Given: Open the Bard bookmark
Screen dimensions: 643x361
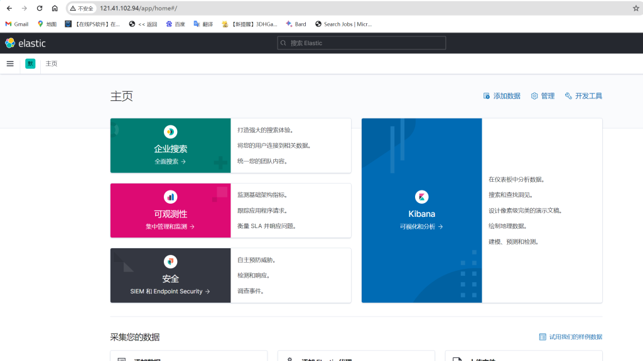Looking at the screenshot, I should tap(296, 24).
